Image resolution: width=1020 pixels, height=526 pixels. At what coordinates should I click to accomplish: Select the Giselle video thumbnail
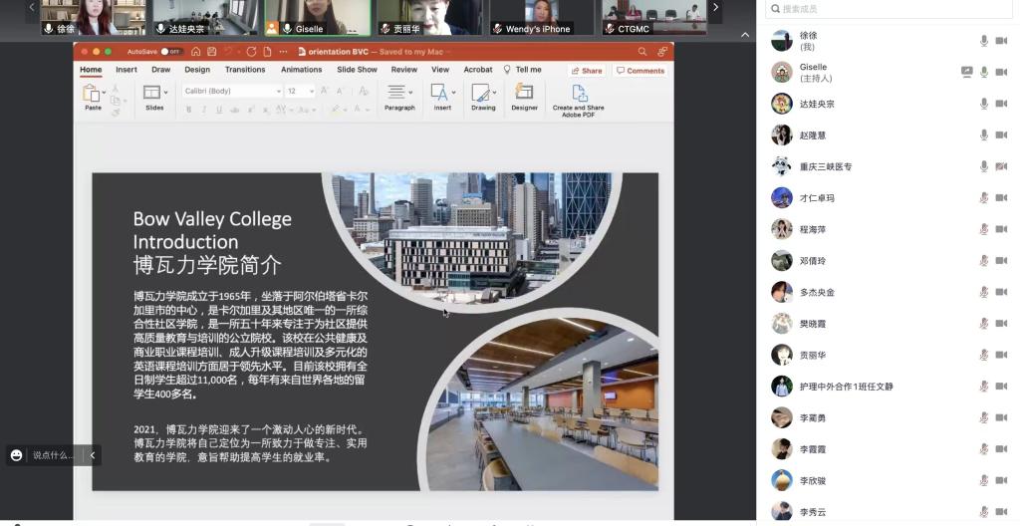(x=318, y=17)
